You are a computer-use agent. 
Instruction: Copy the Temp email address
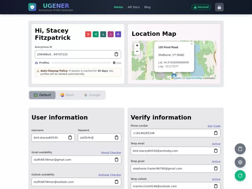click(x=216, y=151)
